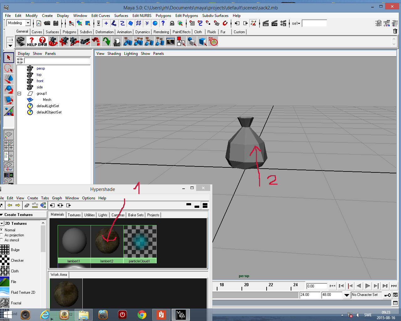Viewport: 401px width, 321px height.
Task: Open the Japanese help shelf icon
Action: click(42, 41)
